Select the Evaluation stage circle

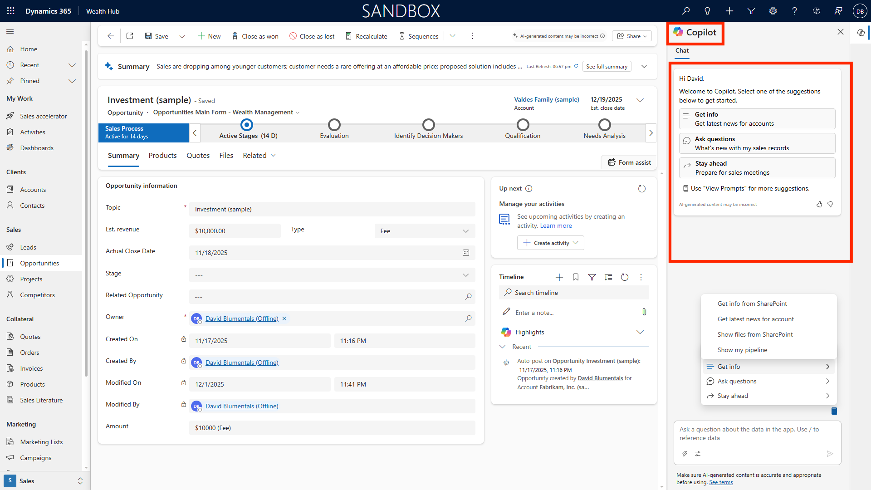click(334, 125)
